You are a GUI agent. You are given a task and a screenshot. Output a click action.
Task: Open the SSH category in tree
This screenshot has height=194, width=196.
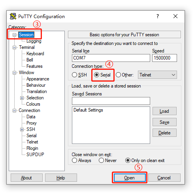click(31, 129)
